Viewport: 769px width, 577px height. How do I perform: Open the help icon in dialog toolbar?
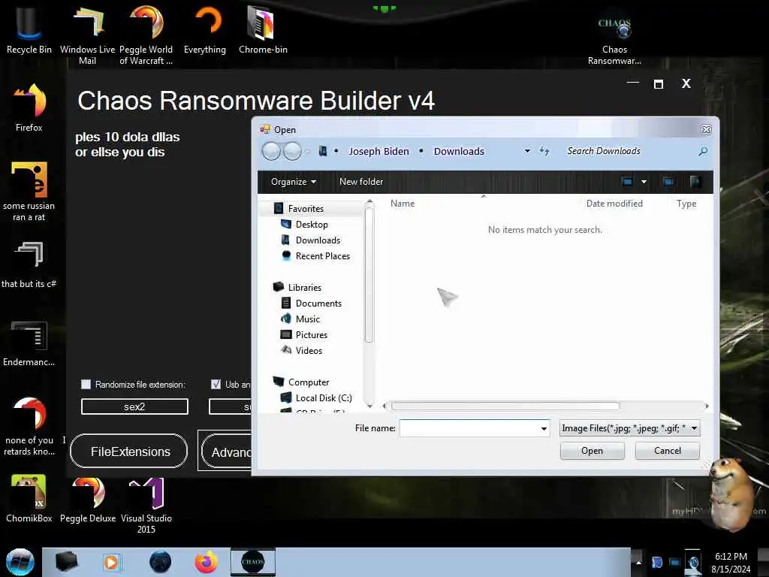pyautogui.click(x=695, y=182)
